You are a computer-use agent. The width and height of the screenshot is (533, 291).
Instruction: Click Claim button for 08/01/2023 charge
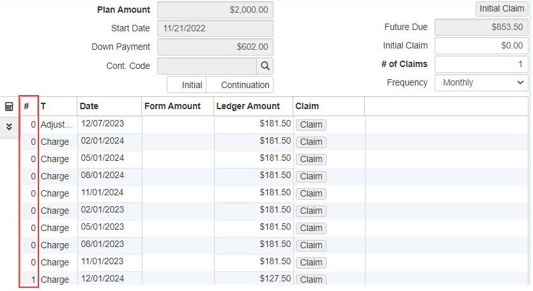pos(311,245)
